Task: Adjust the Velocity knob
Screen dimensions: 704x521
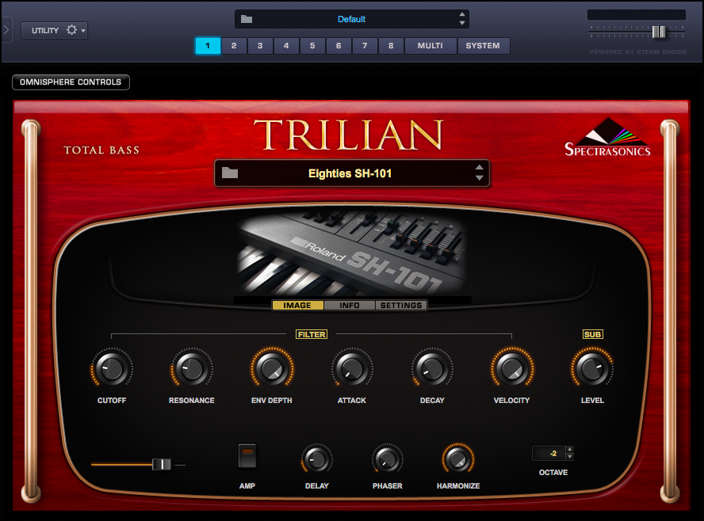Action: [x=512, y=368]
